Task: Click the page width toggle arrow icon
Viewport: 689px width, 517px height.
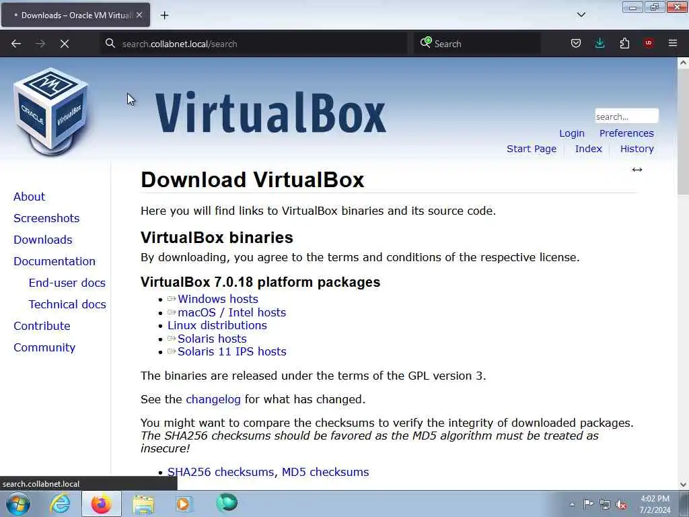Action: (637, 170)
